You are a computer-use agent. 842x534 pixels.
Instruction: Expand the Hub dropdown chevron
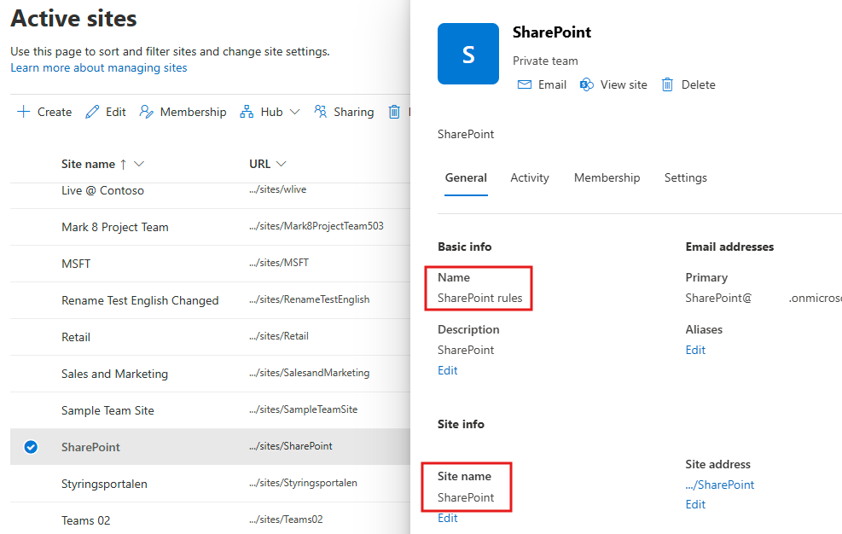[x=295, y=112]
